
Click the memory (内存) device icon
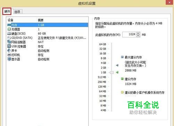point(9,25)
